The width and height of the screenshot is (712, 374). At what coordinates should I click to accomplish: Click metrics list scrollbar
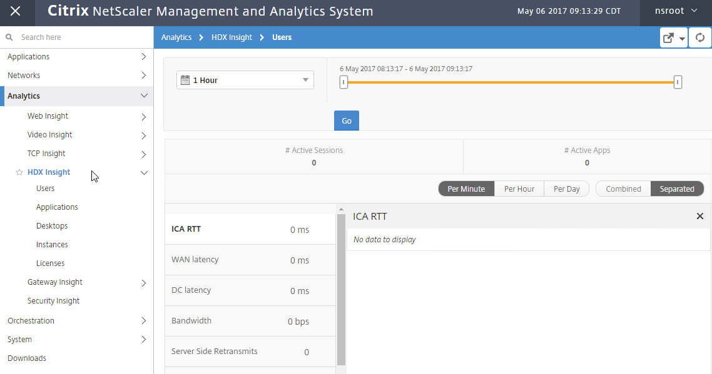(341, 289)
